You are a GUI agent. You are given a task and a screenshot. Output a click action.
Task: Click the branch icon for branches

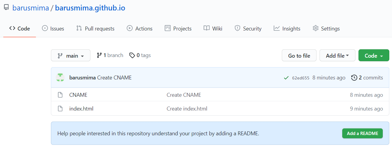pyautogui.click(x=99, y=55)
